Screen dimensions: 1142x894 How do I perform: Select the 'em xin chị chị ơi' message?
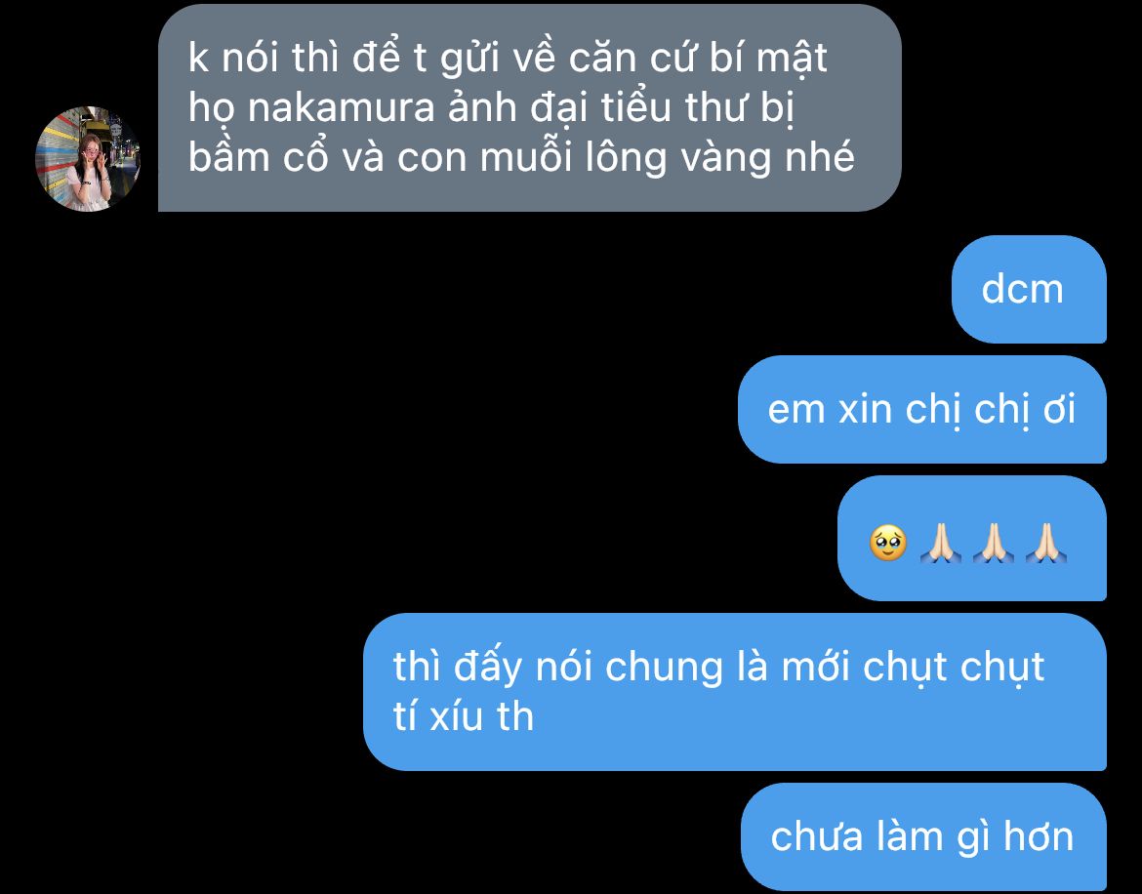point(922,409)
